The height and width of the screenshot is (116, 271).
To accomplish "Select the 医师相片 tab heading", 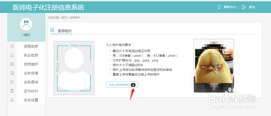I will click(x=65, y=31).
